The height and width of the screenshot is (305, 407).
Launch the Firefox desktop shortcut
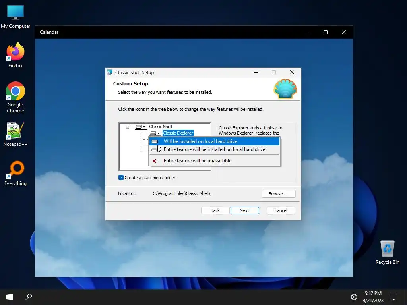[16, 55]
